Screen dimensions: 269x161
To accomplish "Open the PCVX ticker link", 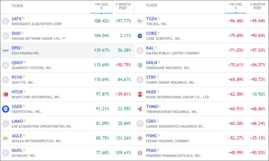I will (x=17, y=77).
